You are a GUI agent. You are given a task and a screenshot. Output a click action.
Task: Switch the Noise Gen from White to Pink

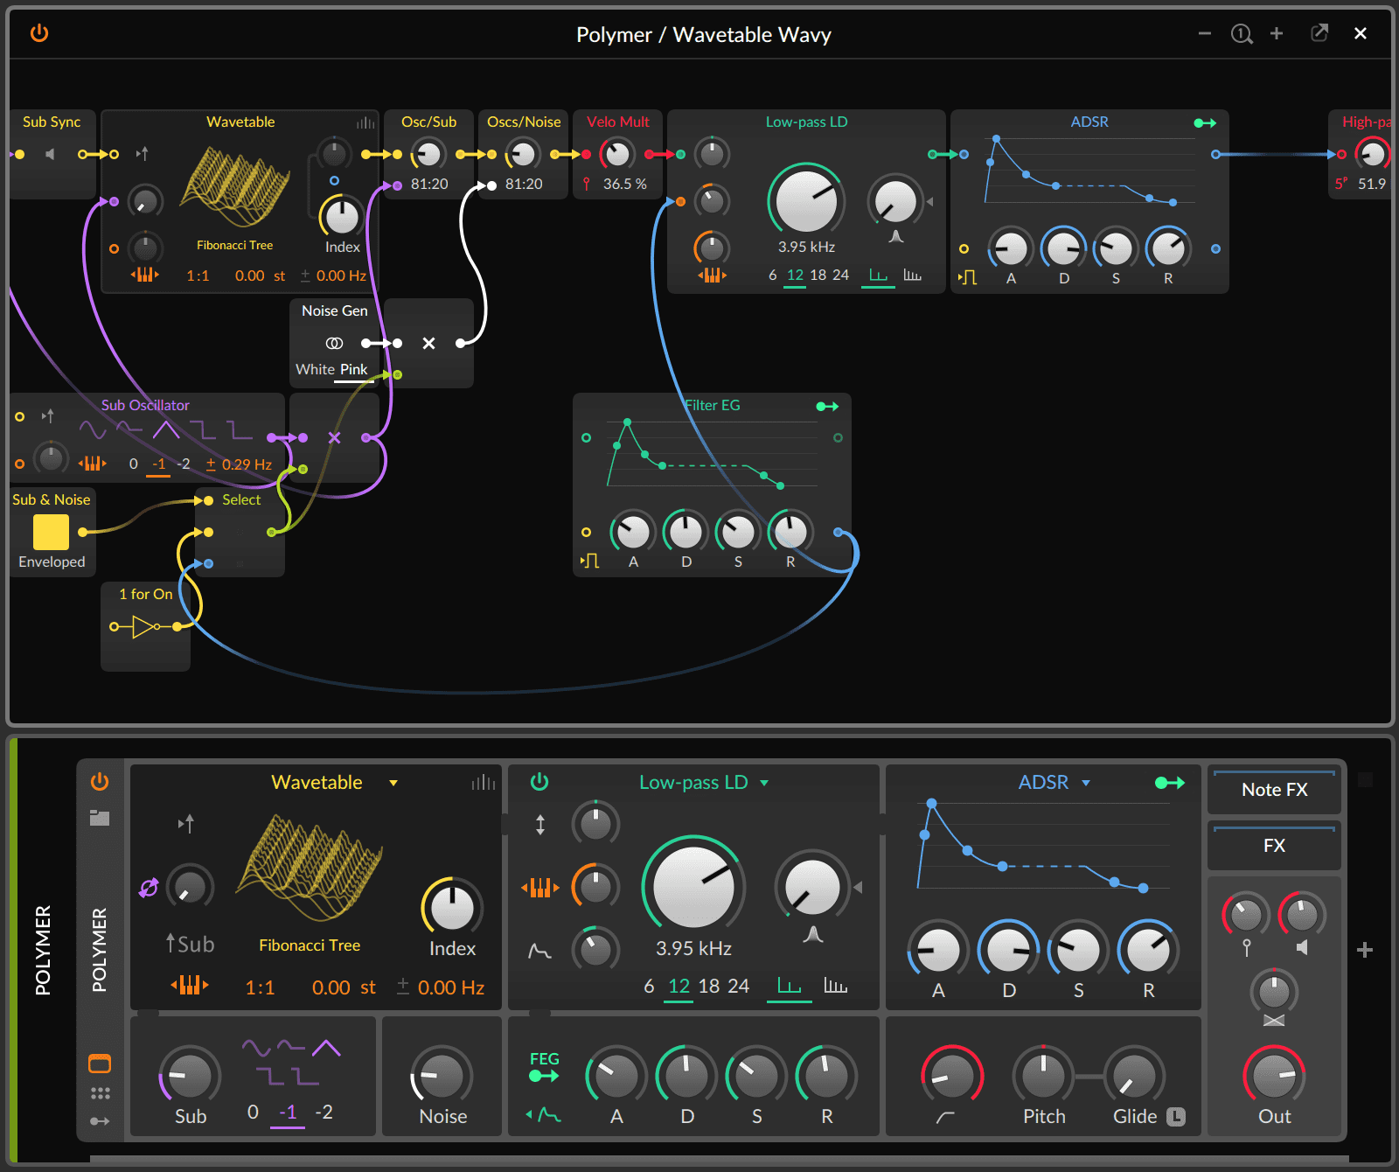(353, 369)
